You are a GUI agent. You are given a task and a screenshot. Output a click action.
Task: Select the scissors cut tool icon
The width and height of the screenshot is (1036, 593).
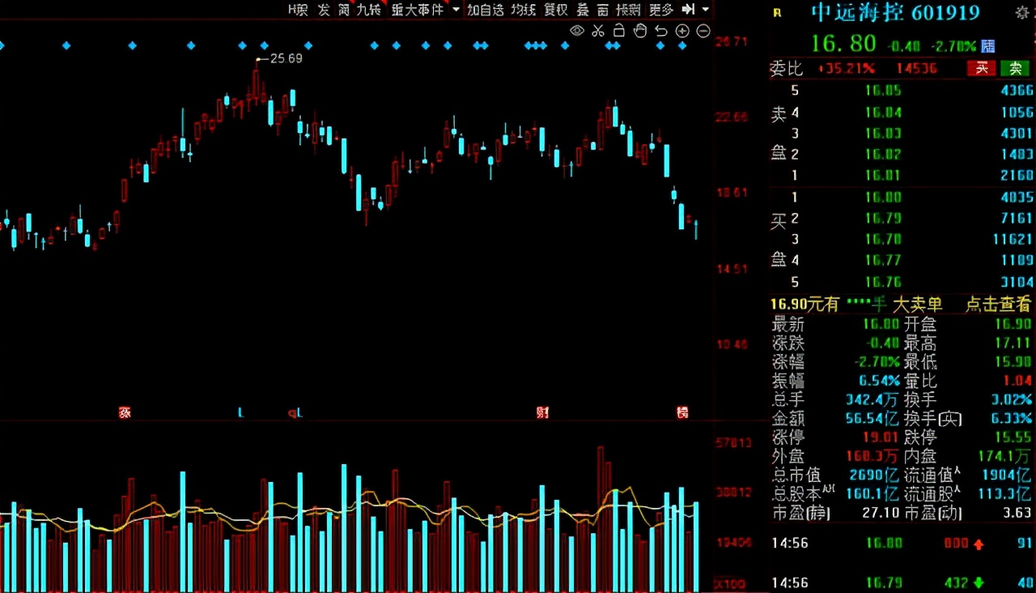(x=598, y=31)
